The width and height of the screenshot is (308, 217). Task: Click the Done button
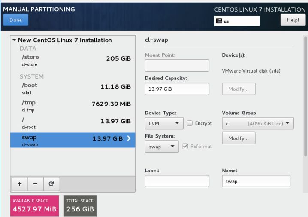click(x=16, y=20)
